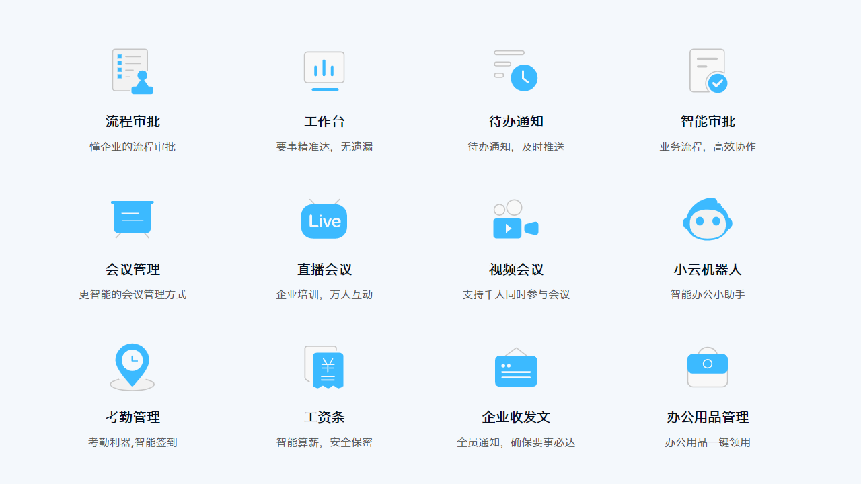
Task: Select the 待办通知 heading
Action: pos(516,122)
